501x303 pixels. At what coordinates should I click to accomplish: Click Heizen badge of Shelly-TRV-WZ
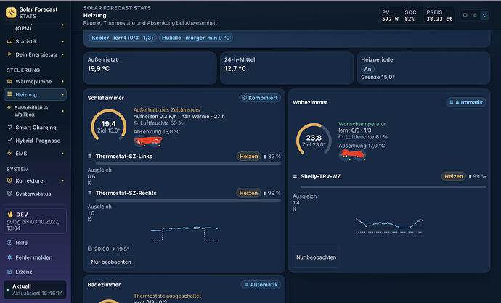point(454,176)
